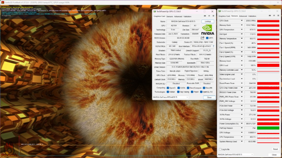The image size is (282, 158).
Task: Click the Bus Interface question mark icon
Action: tap(214, 46)
